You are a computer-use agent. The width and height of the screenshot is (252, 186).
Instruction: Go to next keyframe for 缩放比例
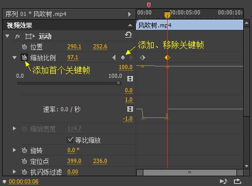pyautogui.click(x=131, y=58)
